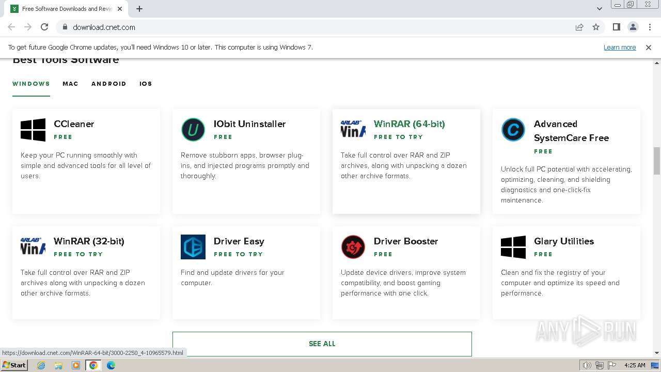The width and height of the screenshot is (661, 372).
Task: Click the 'Update device drivers' description text
Action: click(x=403, y=283)
